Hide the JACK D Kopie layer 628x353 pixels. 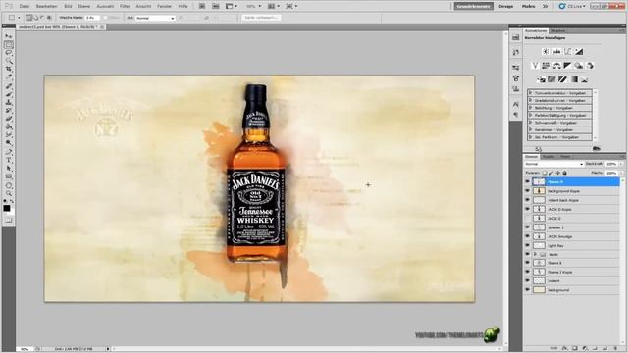tap(527, 209)
